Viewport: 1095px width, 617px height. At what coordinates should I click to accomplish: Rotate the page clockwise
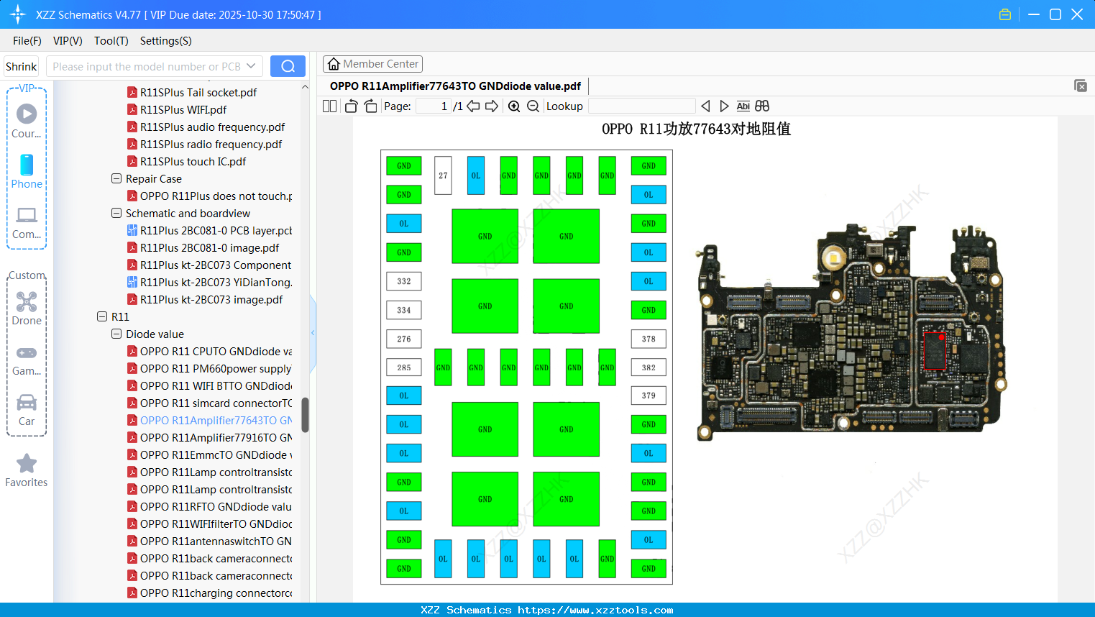coord(370,106)
